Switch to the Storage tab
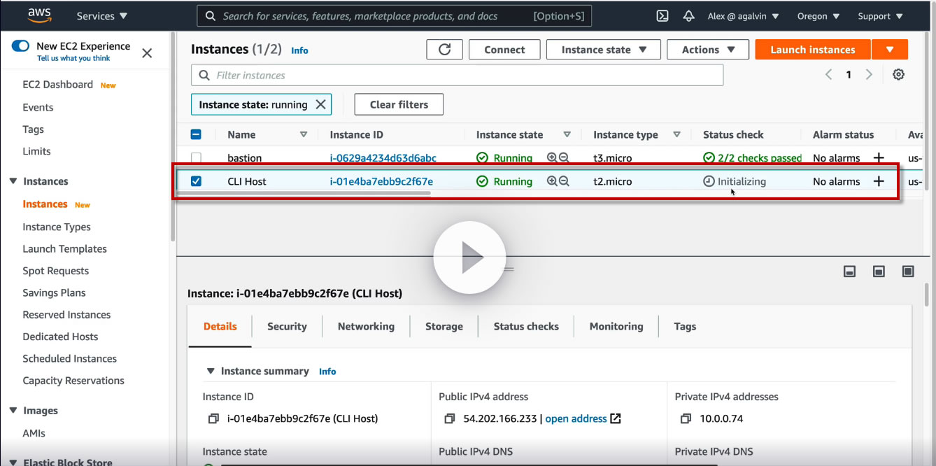Screen dimensions: 936x466 point(444,327)
